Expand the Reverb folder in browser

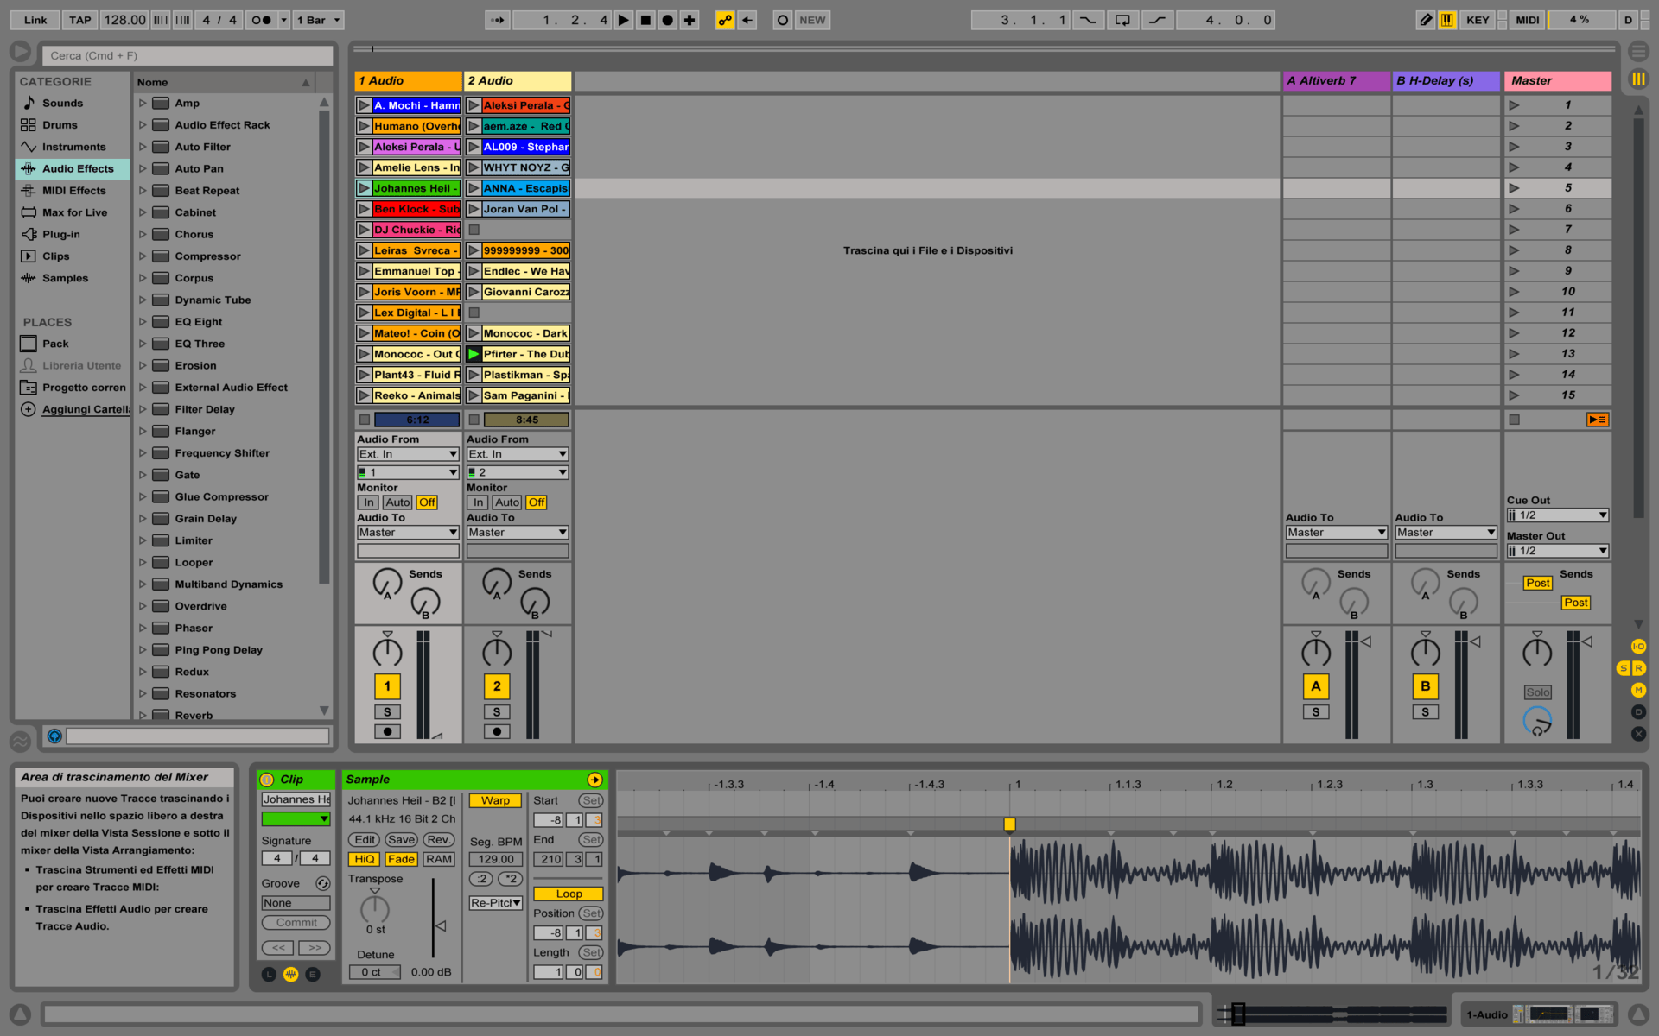pos(143,715)
